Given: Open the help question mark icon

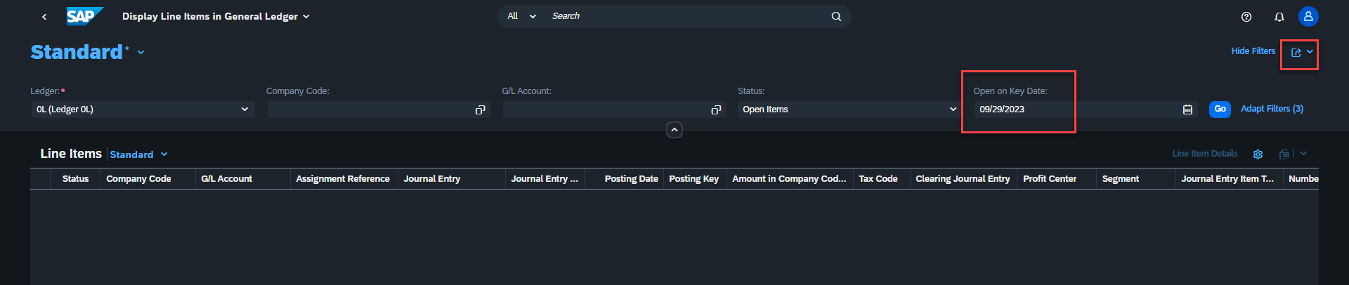Looking at the screenshot, I should coord(1246,17).
